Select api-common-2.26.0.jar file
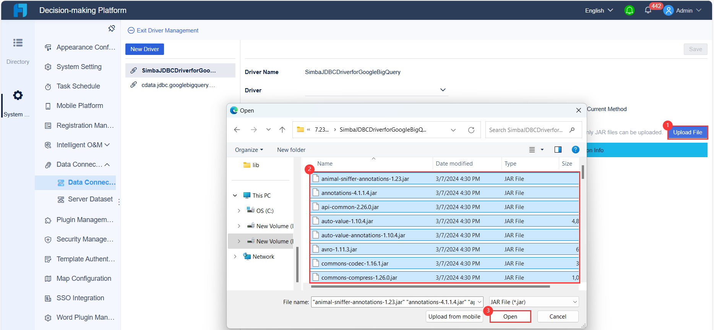Viewport: 714px width, 330px height. click(445, 207)
